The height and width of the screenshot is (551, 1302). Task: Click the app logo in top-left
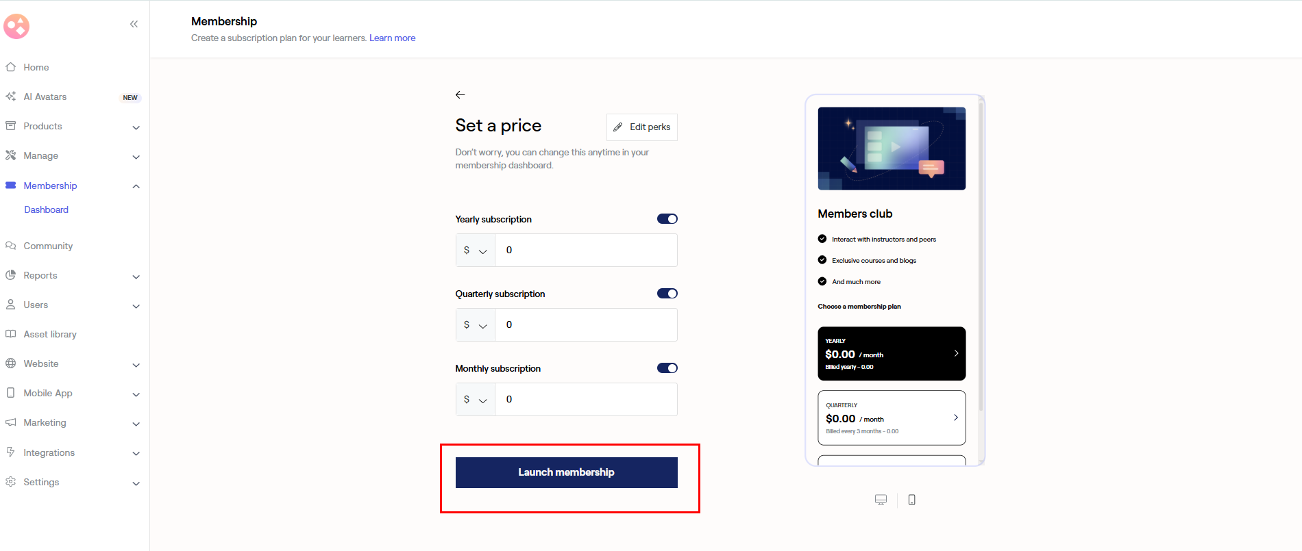(x=16, y=27)
